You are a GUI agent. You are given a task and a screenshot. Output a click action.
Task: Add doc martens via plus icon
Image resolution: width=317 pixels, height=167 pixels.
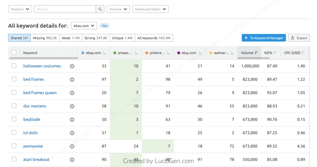[x=72, y=106]
